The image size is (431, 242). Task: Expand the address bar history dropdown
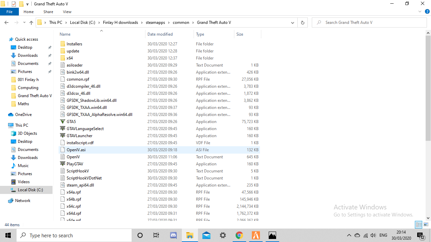[292, 23]
